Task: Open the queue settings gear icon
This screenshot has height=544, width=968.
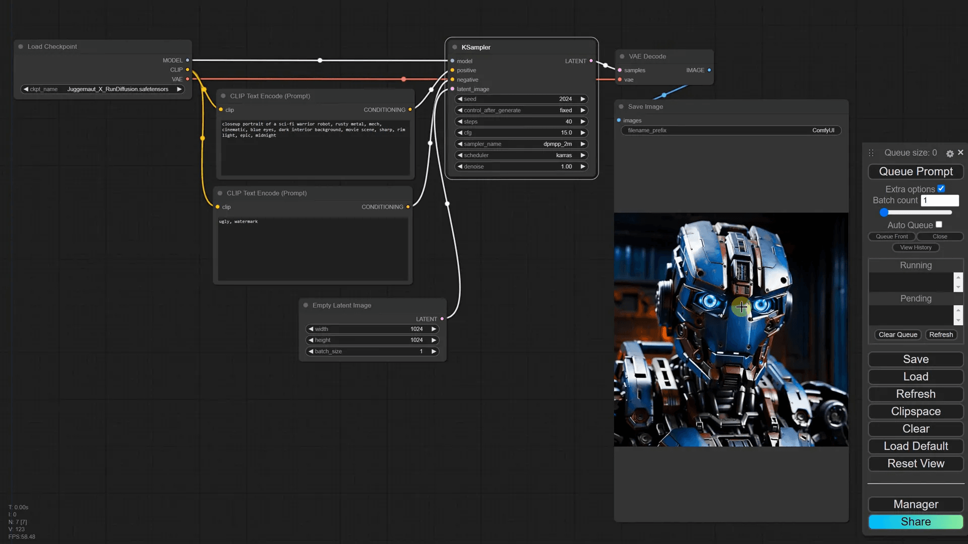Action: [x=950, y=154]
